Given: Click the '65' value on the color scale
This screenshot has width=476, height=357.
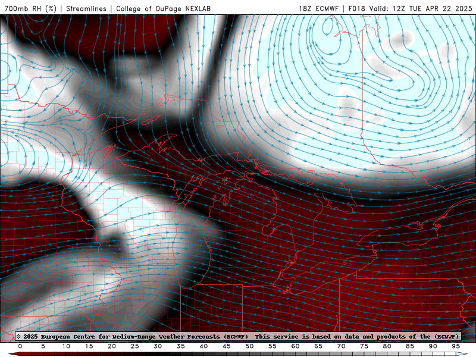Looking at the screenshot, I should tap(318, 346).
